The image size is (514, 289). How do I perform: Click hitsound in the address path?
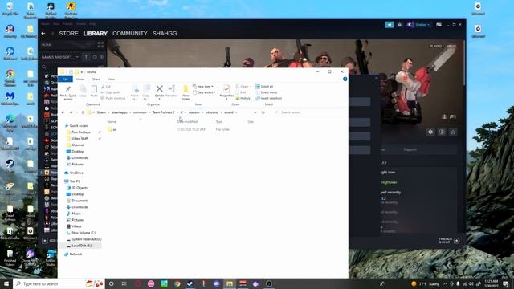(212, 112)
